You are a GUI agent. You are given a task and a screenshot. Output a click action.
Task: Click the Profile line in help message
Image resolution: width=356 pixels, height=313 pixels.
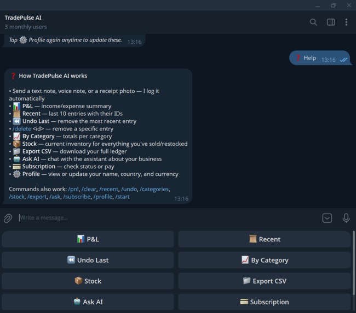[94, 174]
